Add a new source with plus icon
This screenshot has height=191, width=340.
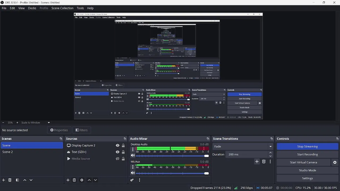point(68,180)
